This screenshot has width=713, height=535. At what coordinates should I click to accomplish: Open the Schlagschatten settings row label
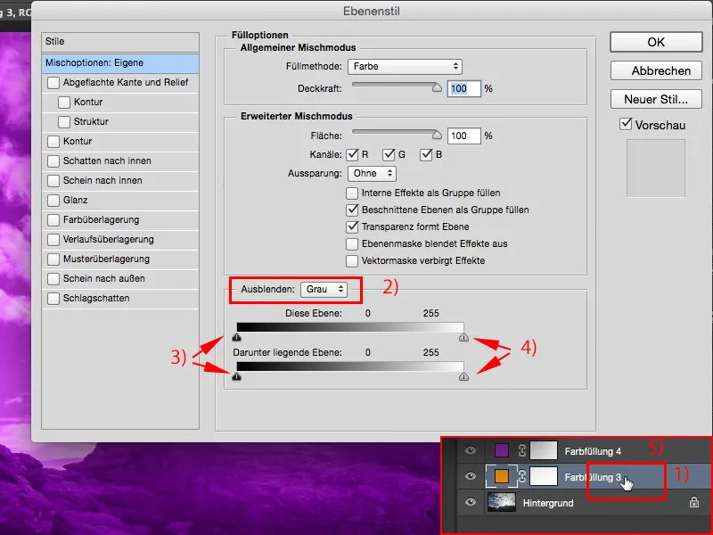[96, 299]
